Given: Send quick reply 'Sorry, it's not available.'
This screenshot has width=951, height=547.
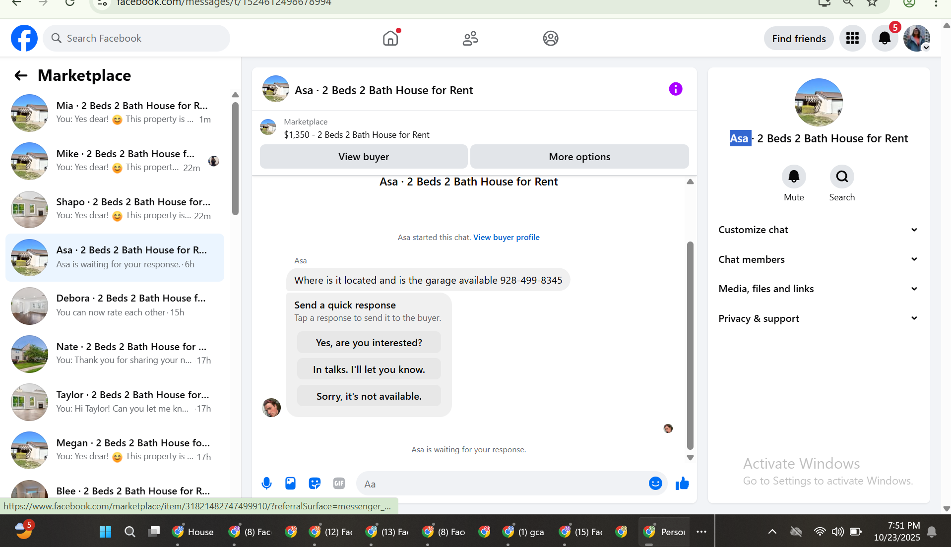Looking at the screenshot, I should coord(369,396).
